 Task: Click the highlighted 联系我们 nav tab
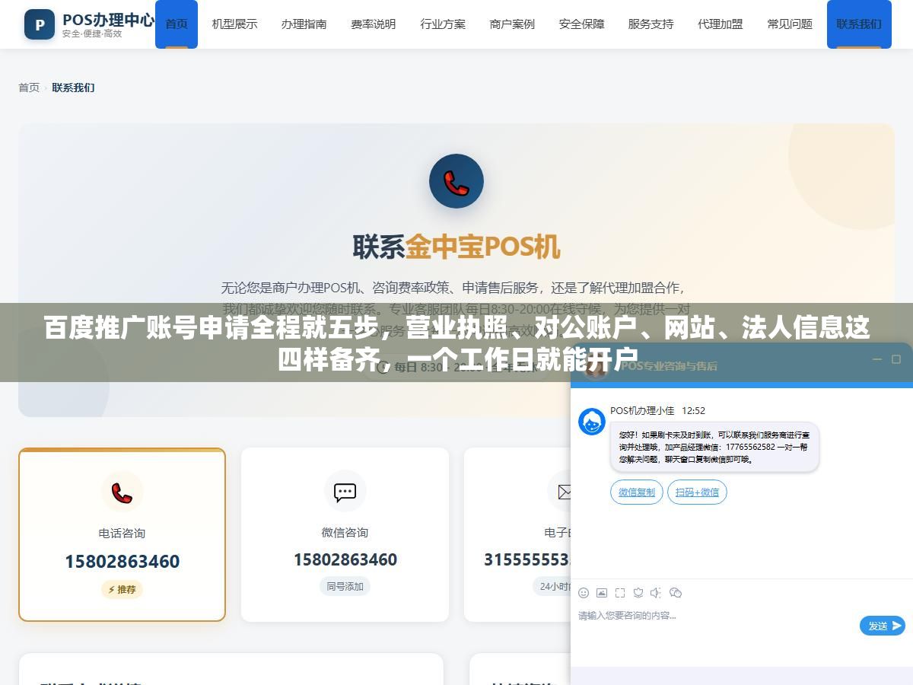[859, 24]
